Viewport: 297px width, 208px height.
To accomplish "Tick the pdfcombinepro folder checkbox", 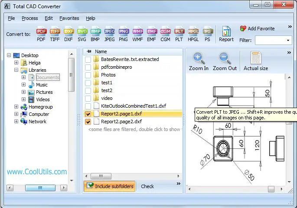I will click(88, 67).
